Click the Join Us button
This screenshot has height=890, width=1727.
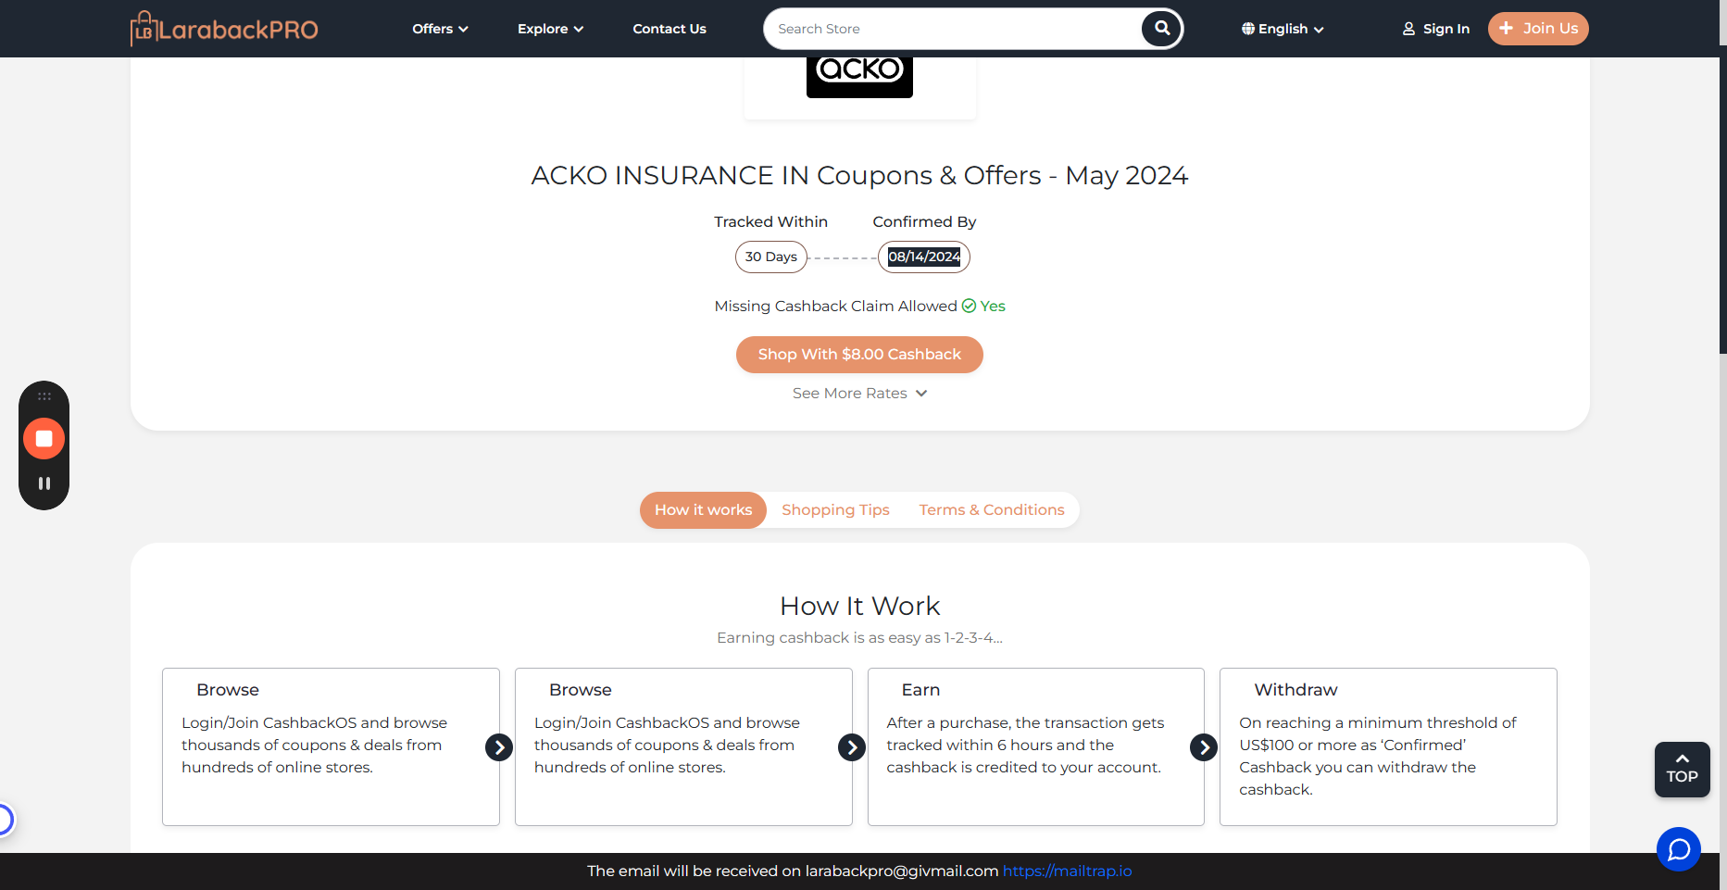coord(1538,29)
